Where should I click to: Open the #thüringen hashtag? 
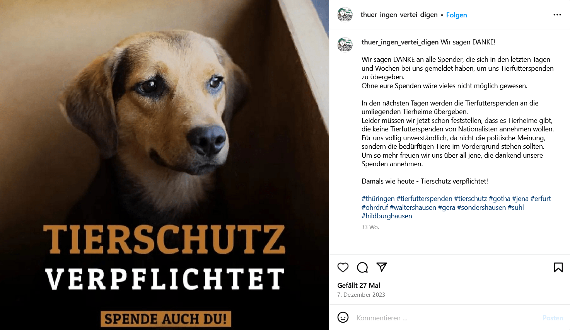(x=378, y=199)
